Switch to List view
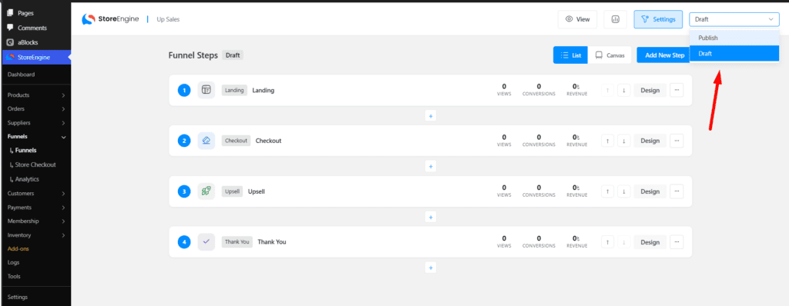This screenshot has width=789, height=306. (x=571, y=55)
